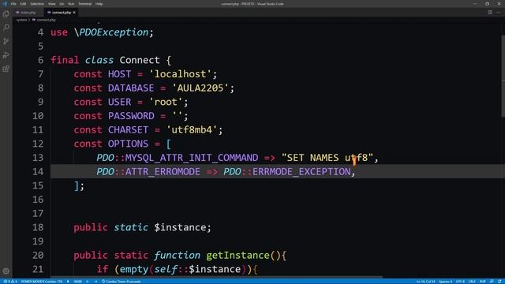Screen dimensions: 505x284
Task: Click the closing bracket on line 15
Action: click(77, 186)
